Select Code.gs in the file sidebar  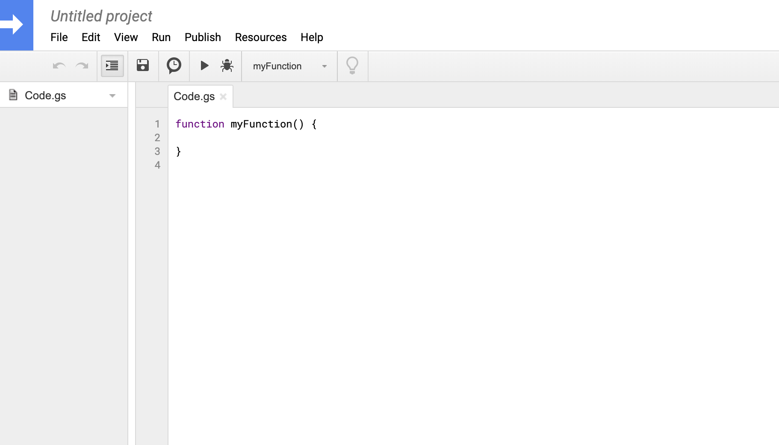[x=45, y=95]
